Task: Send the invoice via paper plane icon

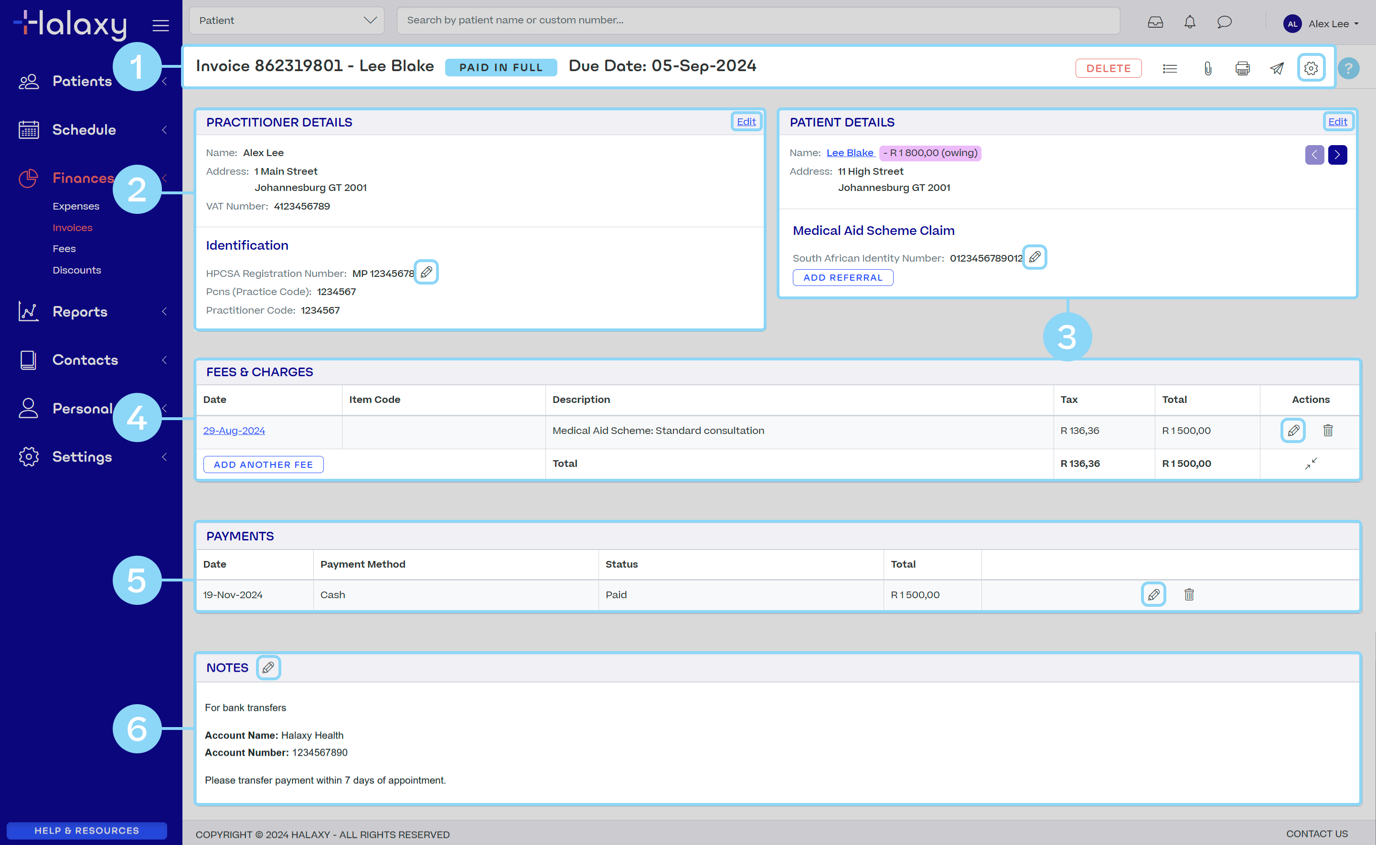Action: click(x=1277, y=69)
